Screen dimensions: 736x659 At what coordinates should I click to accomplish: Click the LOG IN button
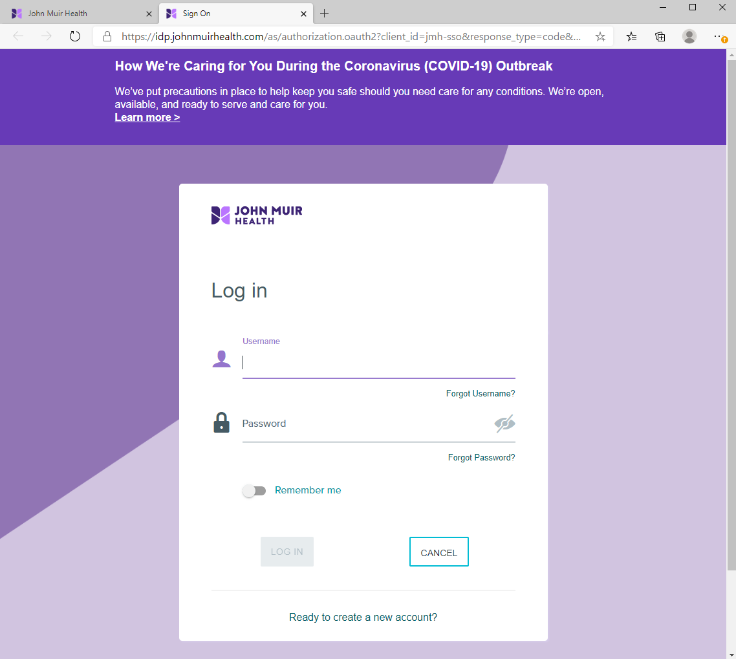click(287, 551)
